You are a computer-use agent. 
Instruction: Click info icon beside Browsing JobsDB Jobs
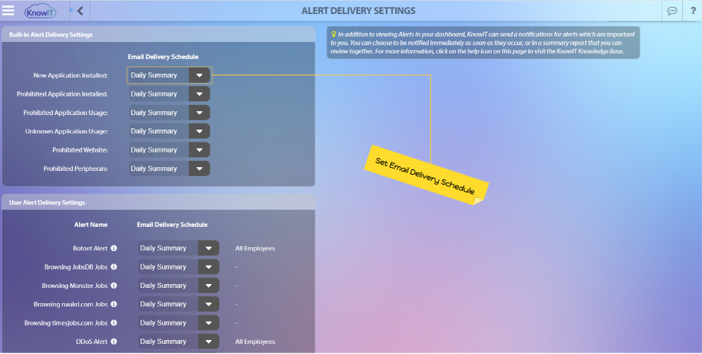click(x=114, y=267)
